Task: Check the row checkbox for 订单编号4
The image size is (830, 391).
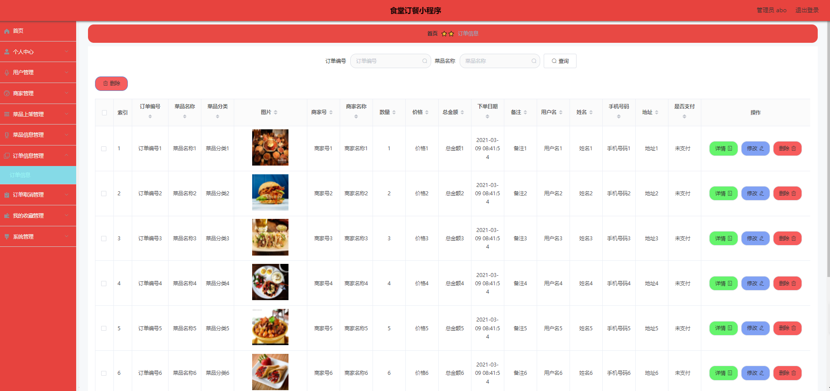Action: pos(104,284)
